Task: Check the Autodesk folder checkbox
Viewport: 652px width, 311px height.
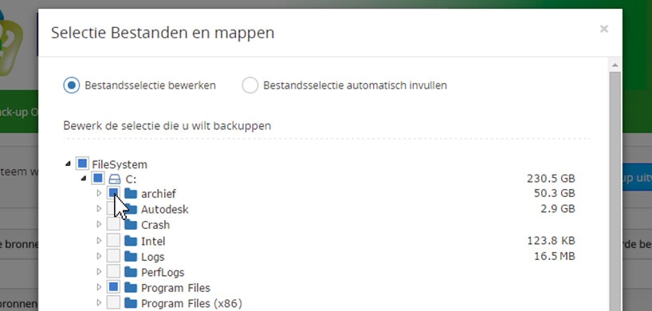Action: click(113, 209)
